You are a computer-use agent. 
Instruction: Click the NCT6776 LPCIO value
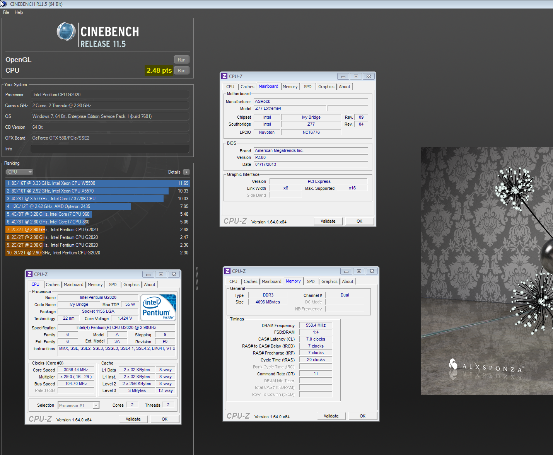pos(311,132)
